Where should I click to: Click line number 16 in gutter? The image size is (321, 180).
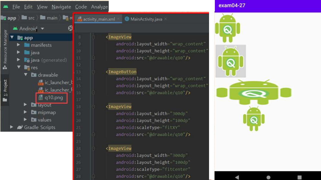[x=78, y=93]
